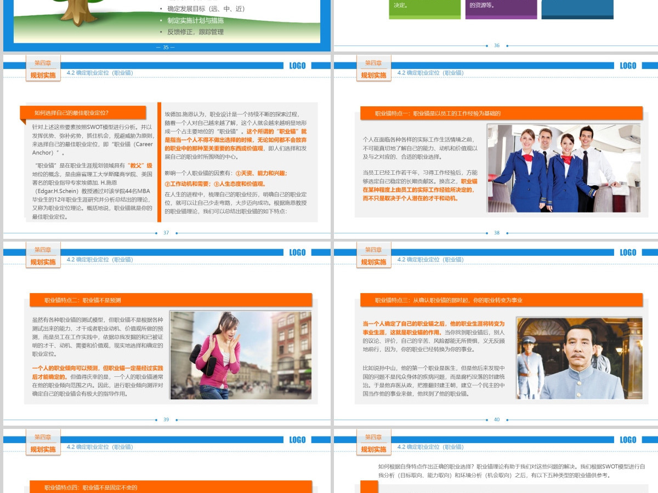Viewport: 658px width, 493px height.
Task: Select the surprised woman photo on slide 39
Action: click(x=241, y=355)
